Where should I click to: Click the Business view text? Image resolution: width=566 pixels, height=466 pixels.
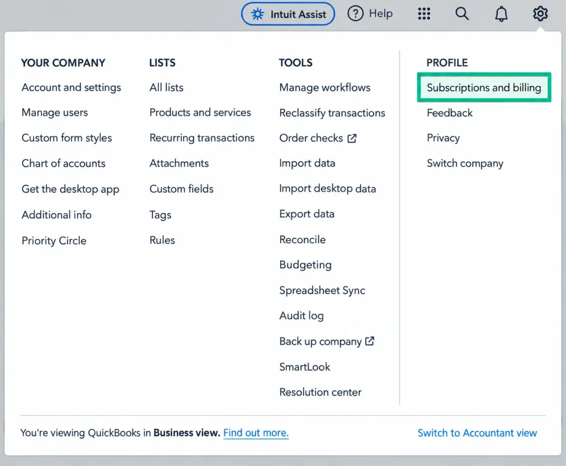click(x=187, y=433)
